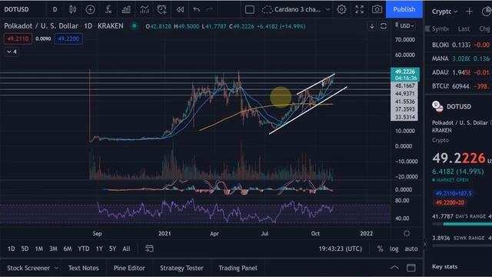
Task: Click the Publish button
Action: [x=404, y=9]
